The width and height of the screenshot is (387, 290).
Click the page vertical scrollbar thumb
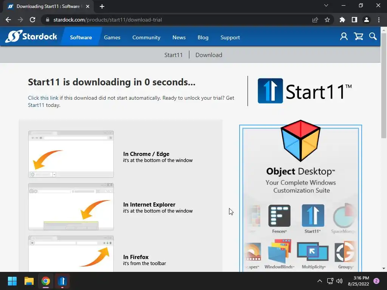click(x=384, y=85)
